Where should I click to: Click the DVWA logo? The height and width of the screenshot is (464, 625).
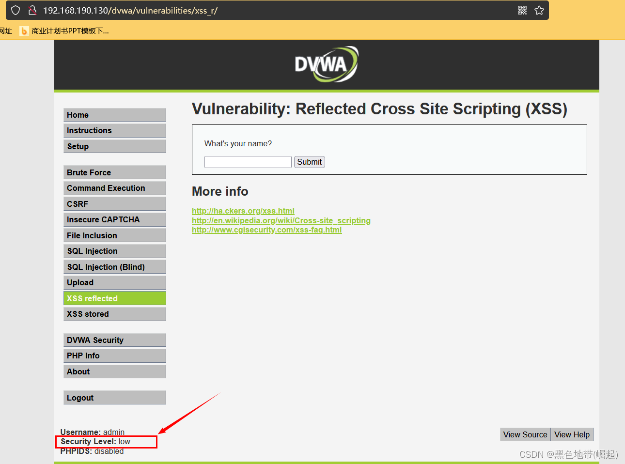(326, 63)
